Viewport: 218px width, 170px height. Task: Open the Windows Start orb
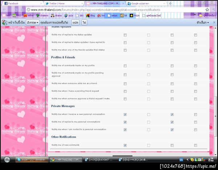(7, 160)
